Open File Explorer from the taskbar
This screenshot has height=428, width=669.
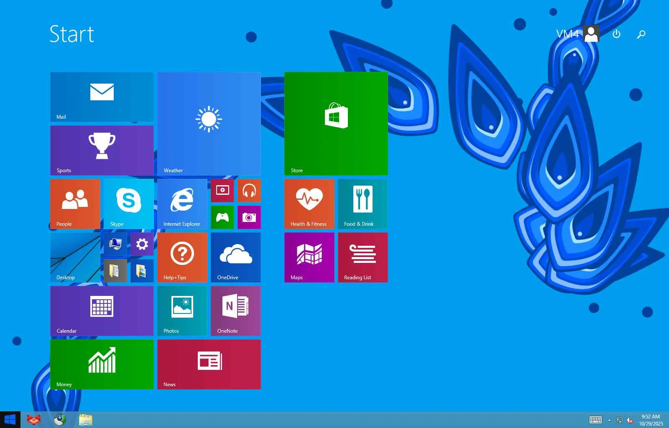pyautogui.click(x=86, y=420)
